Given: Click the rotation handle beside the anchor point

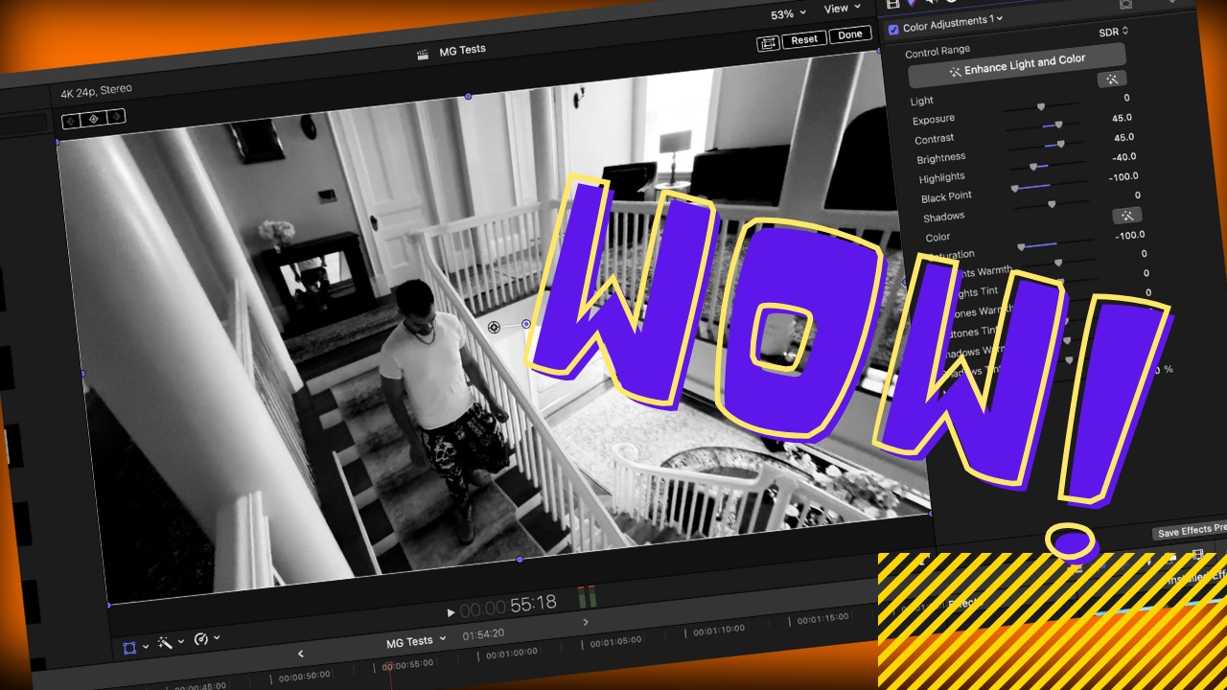Looking at the screenshot, I should pyautogui.click(x=526, y=324).
